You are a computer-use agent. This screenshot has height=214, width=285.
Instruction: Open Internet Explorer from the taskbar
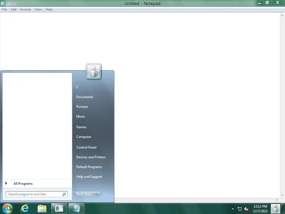pos(25,208)
